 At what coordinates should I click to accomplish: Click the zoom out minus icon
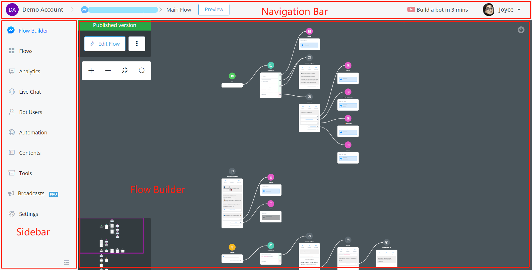(108, 71)
